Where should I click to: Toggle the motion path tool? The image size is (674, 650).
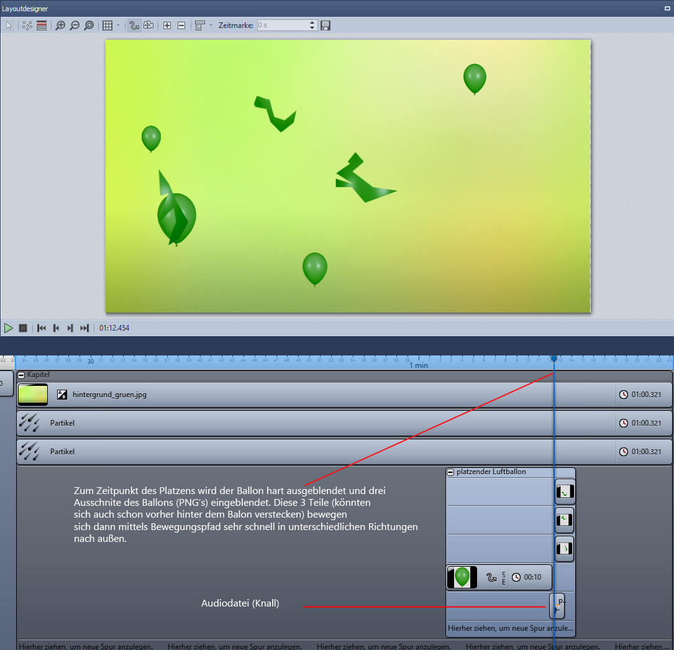point(134,25)
